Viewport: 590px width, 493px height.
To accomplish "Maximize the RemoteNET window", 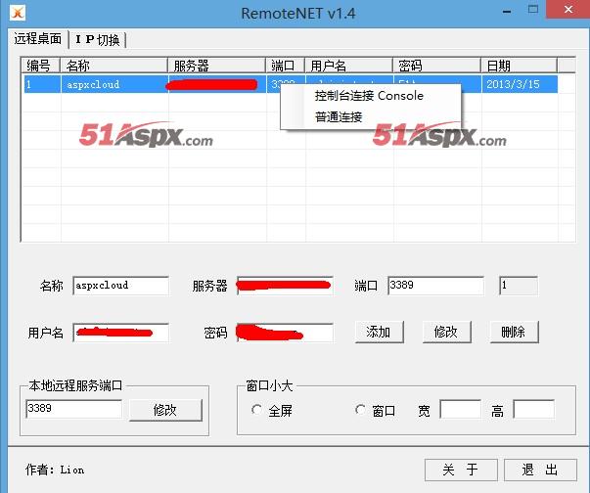I will point(533,10).
